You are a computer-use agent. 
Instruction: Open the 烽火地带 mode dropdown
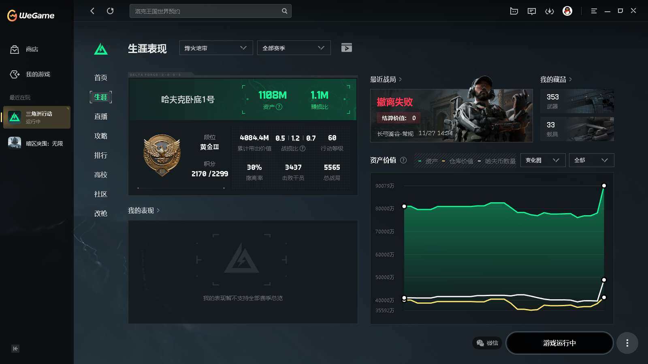[x=216, y=48]
